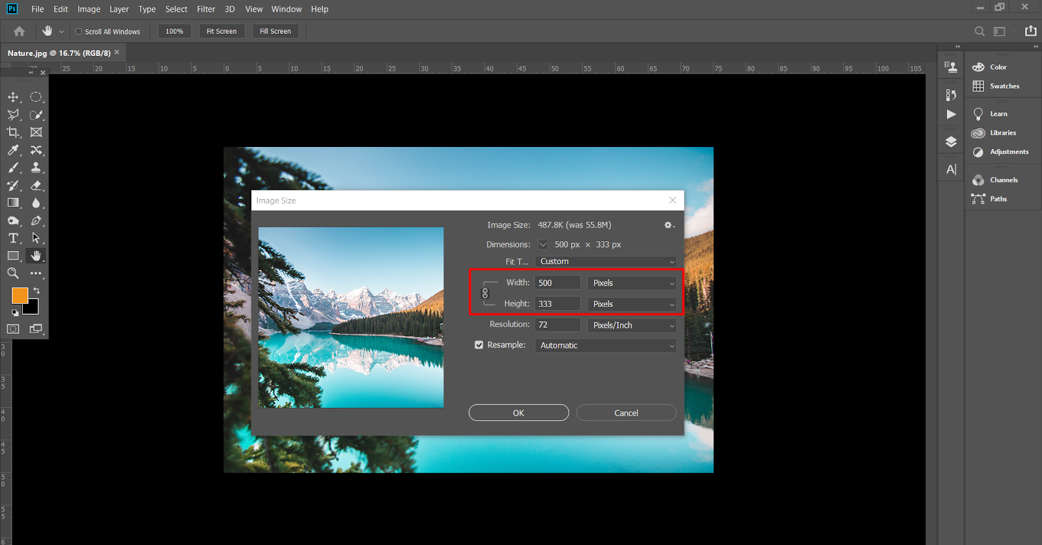Select the Pen tool
The image size is (1042, 545).
36,220
